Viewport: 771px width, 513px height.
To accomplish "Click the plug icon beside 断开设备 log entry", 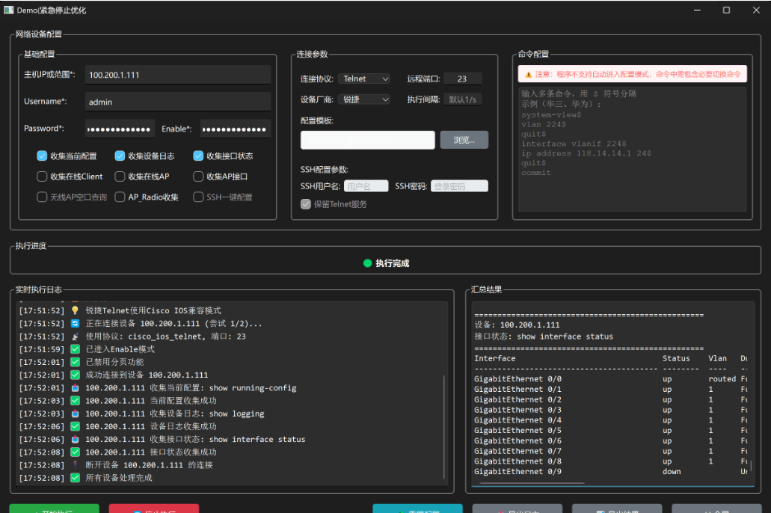I will tap(75, 464).
